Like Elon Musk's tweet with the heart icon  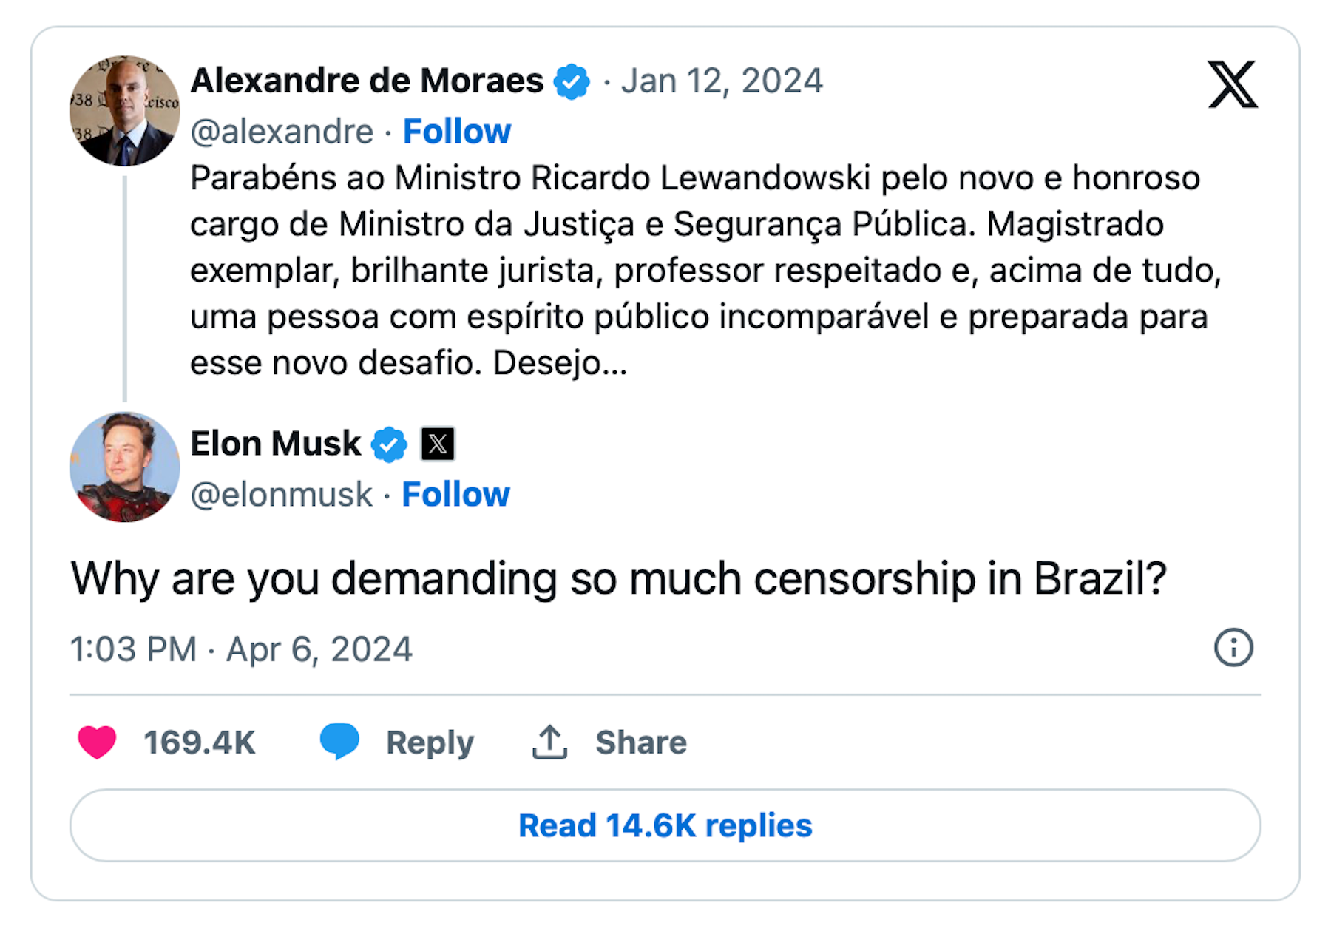(x=98, y=742)
